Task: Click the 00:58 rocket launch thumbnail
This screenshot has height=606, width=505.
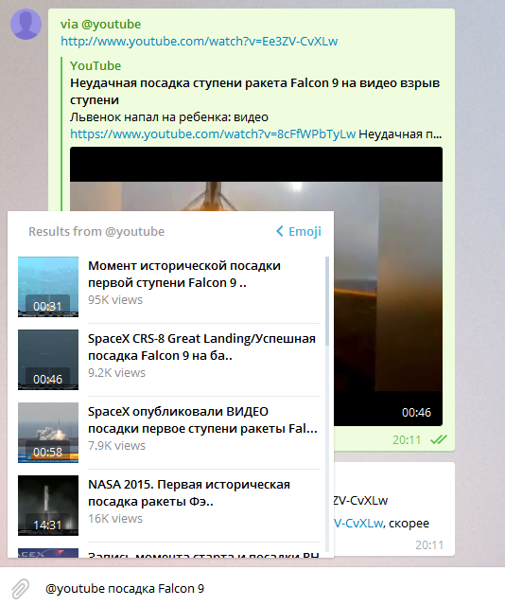Action: pyautogui.click(x=48, y=433)
